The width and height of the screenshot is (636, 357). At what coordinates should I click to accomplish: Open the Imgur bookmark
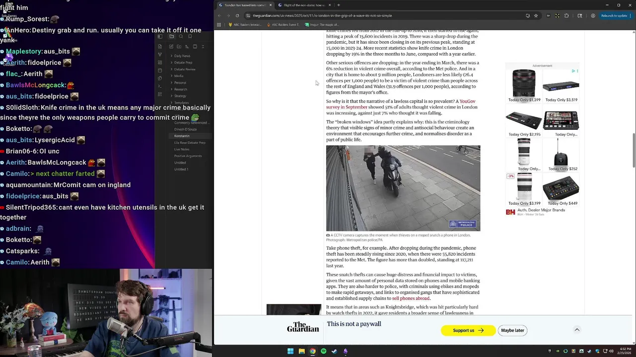pyautogui.click(x=322, y=25)
